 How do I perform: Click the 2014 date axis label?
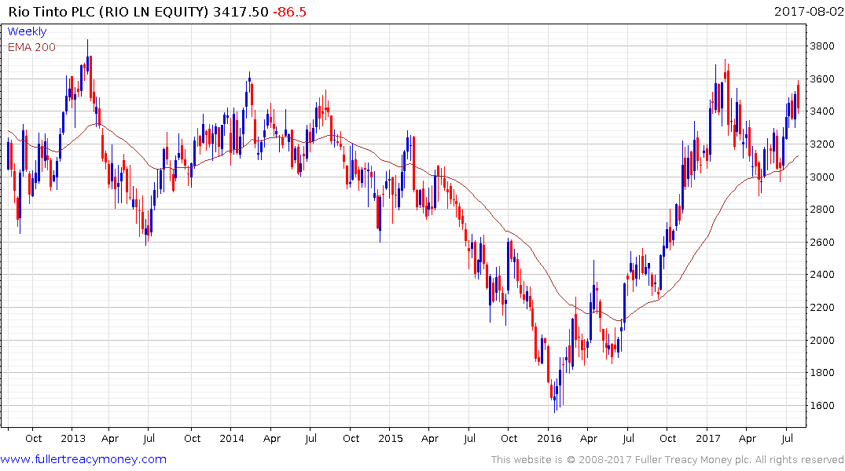tap(232, 438)
